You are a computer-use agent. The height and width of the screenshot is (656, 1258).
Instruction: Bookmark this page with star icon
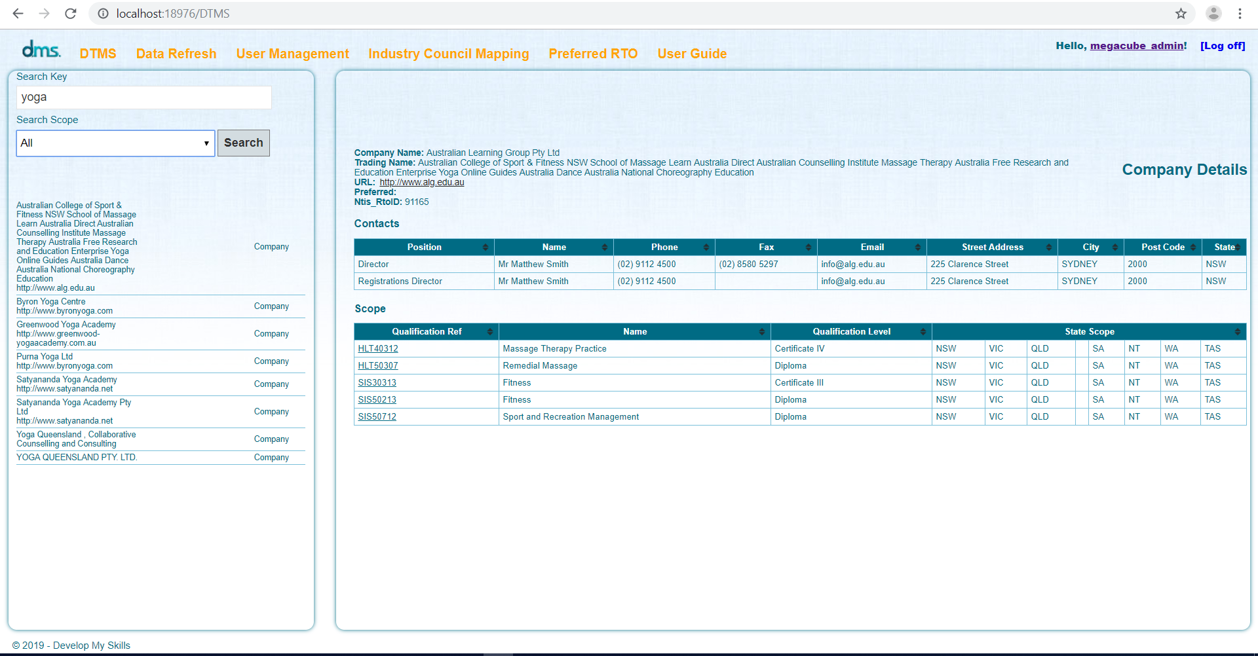[1181, 13]
